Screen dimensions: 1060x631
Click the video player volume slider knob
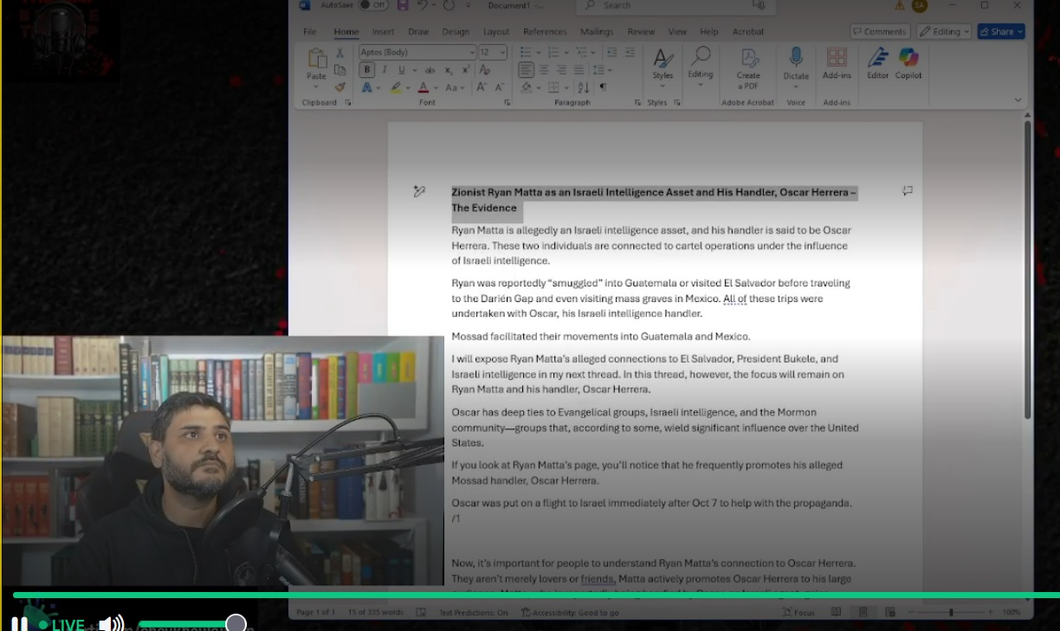coord(236,623)
